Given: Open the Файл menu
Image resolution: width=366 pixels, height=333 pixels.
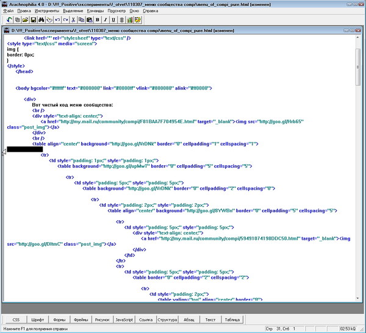Looking at the screenshot, I should click(9, 11).
